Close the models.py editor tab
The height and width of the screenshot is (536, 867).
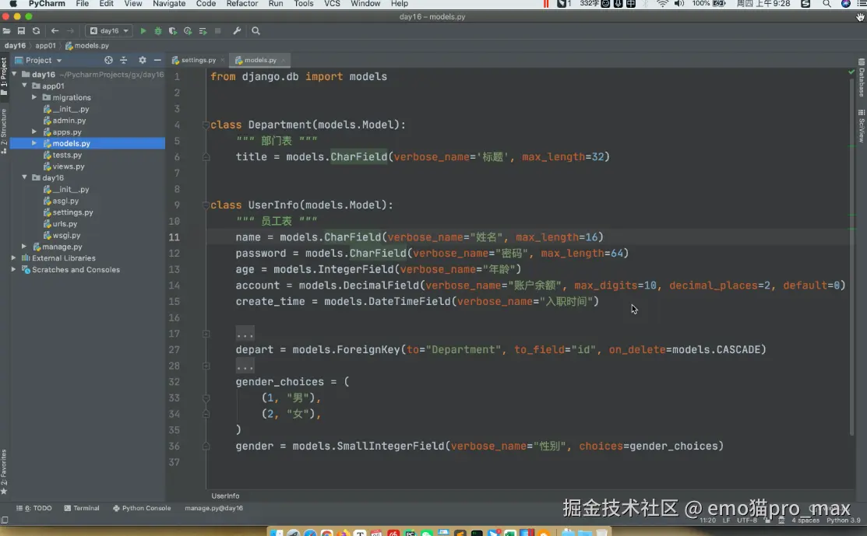tap(284, 60)
